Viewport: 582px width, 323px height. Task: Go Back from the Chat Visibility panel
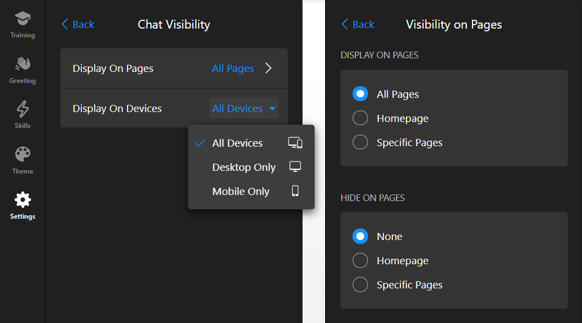[x=78, y=24]
